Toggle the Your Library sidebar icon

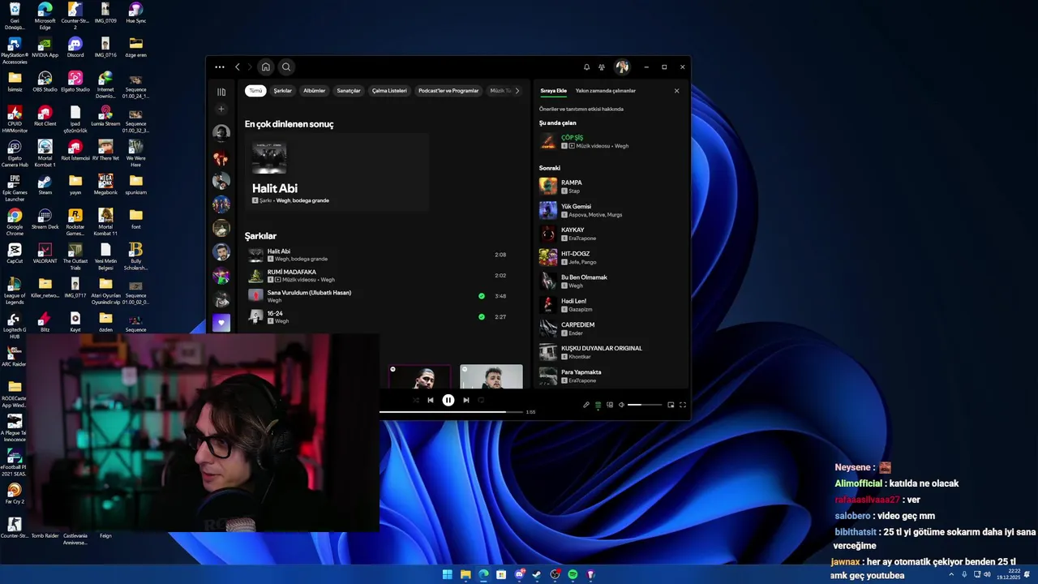point(221,92)
